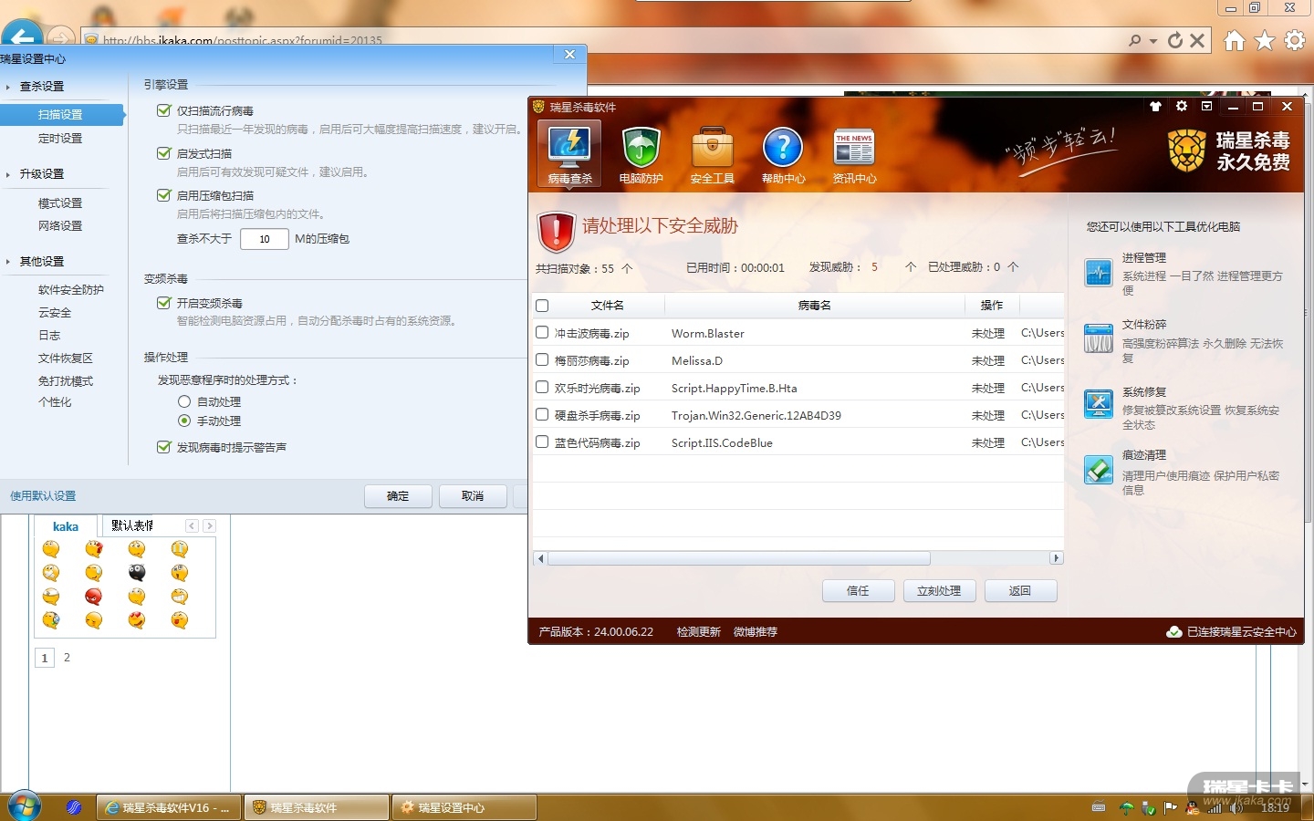Select 网络设置 in the settings sidebar
This screenshot has height=821, width=1314.
pos(60,225)
